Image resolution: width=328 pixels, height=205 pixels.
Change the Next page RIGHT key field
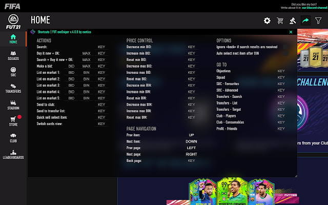tap(191, 154)
